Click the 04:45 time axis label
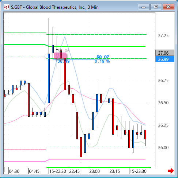This screenshot has width=178, height=178. 34,171
